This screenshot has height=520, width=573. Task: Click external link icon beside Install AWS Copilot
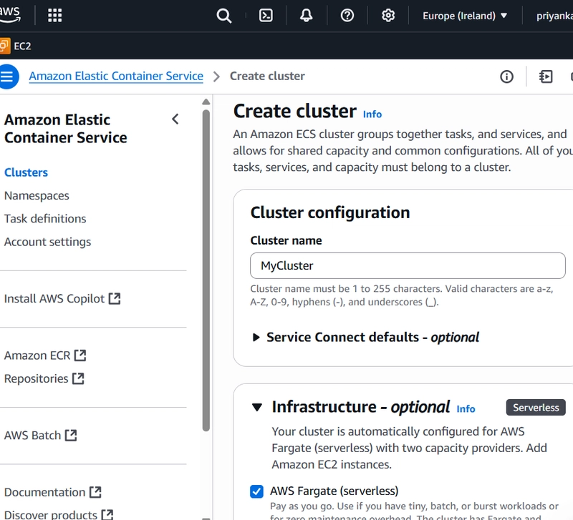point(115,298)
